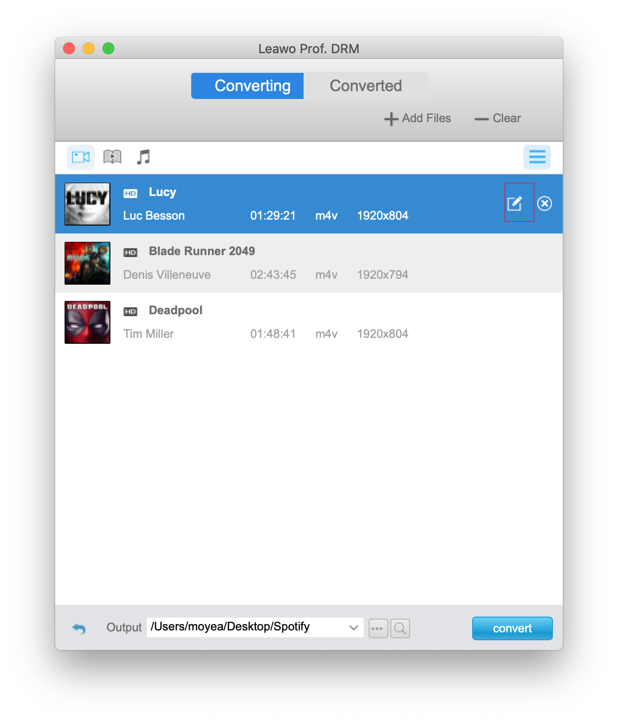Viewport: 618px width, 723px height.
Task: Click director name Tim Miller
Action: [x=148, y=334]
